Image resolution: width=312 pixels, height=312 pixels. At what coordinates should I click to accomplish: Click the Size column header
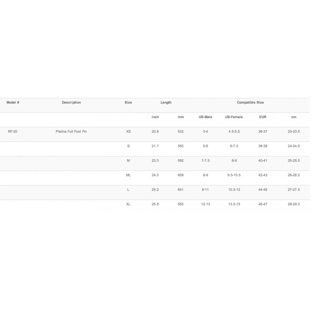click(128, 103)
